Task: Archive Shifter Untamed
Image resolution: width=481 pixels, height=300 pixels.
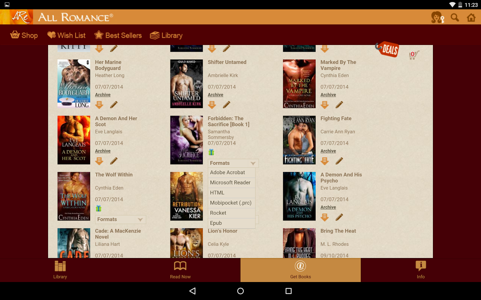Action: coord(215,95)
